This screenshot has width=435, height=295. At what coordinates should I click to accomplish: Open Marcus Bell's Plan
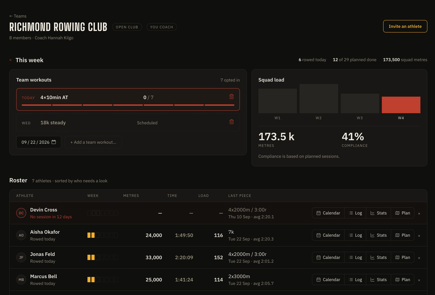[x=403, y=280]
